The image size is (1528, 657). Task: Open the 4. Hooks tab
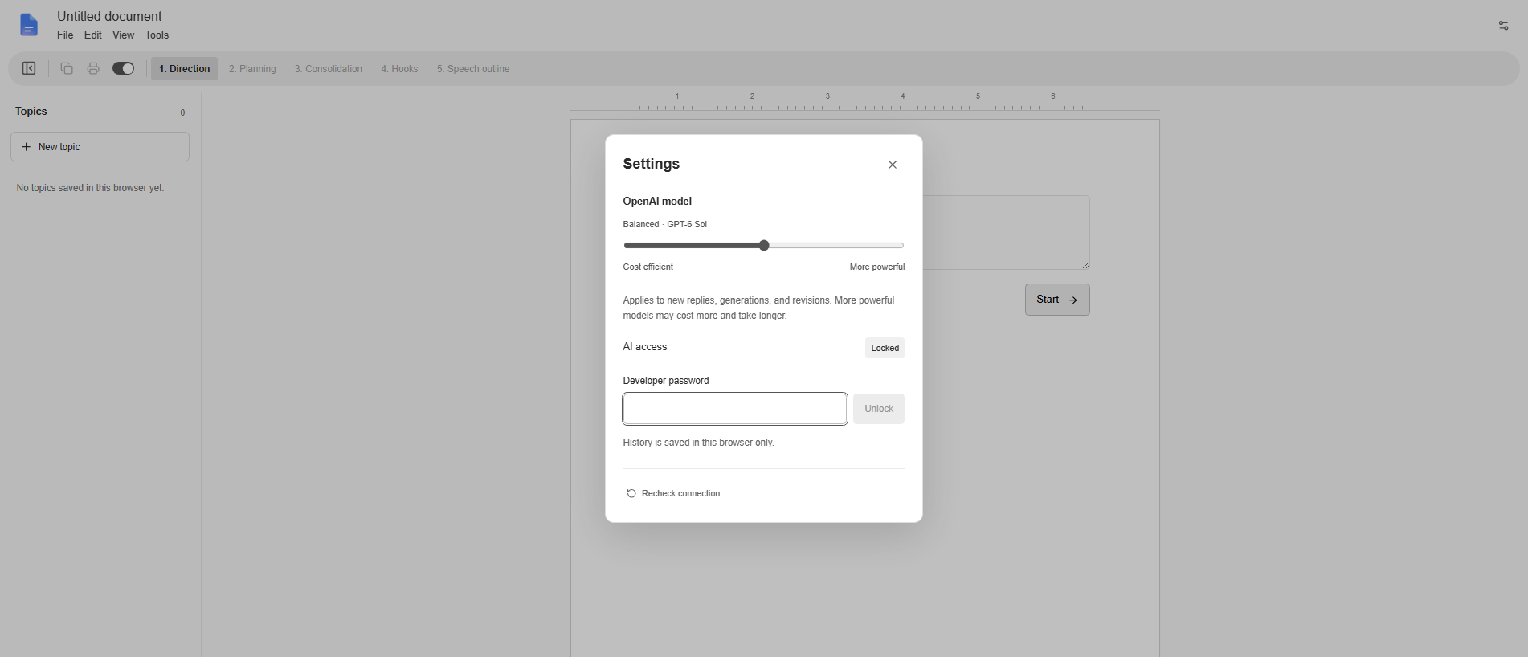pos(399,69)
